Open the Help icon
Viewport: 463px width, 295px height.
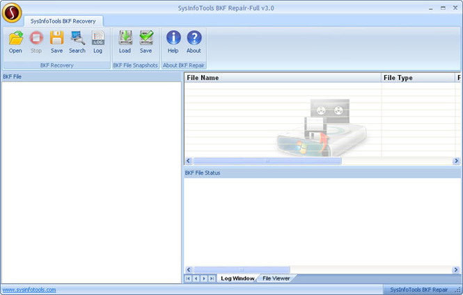point(173,42)
